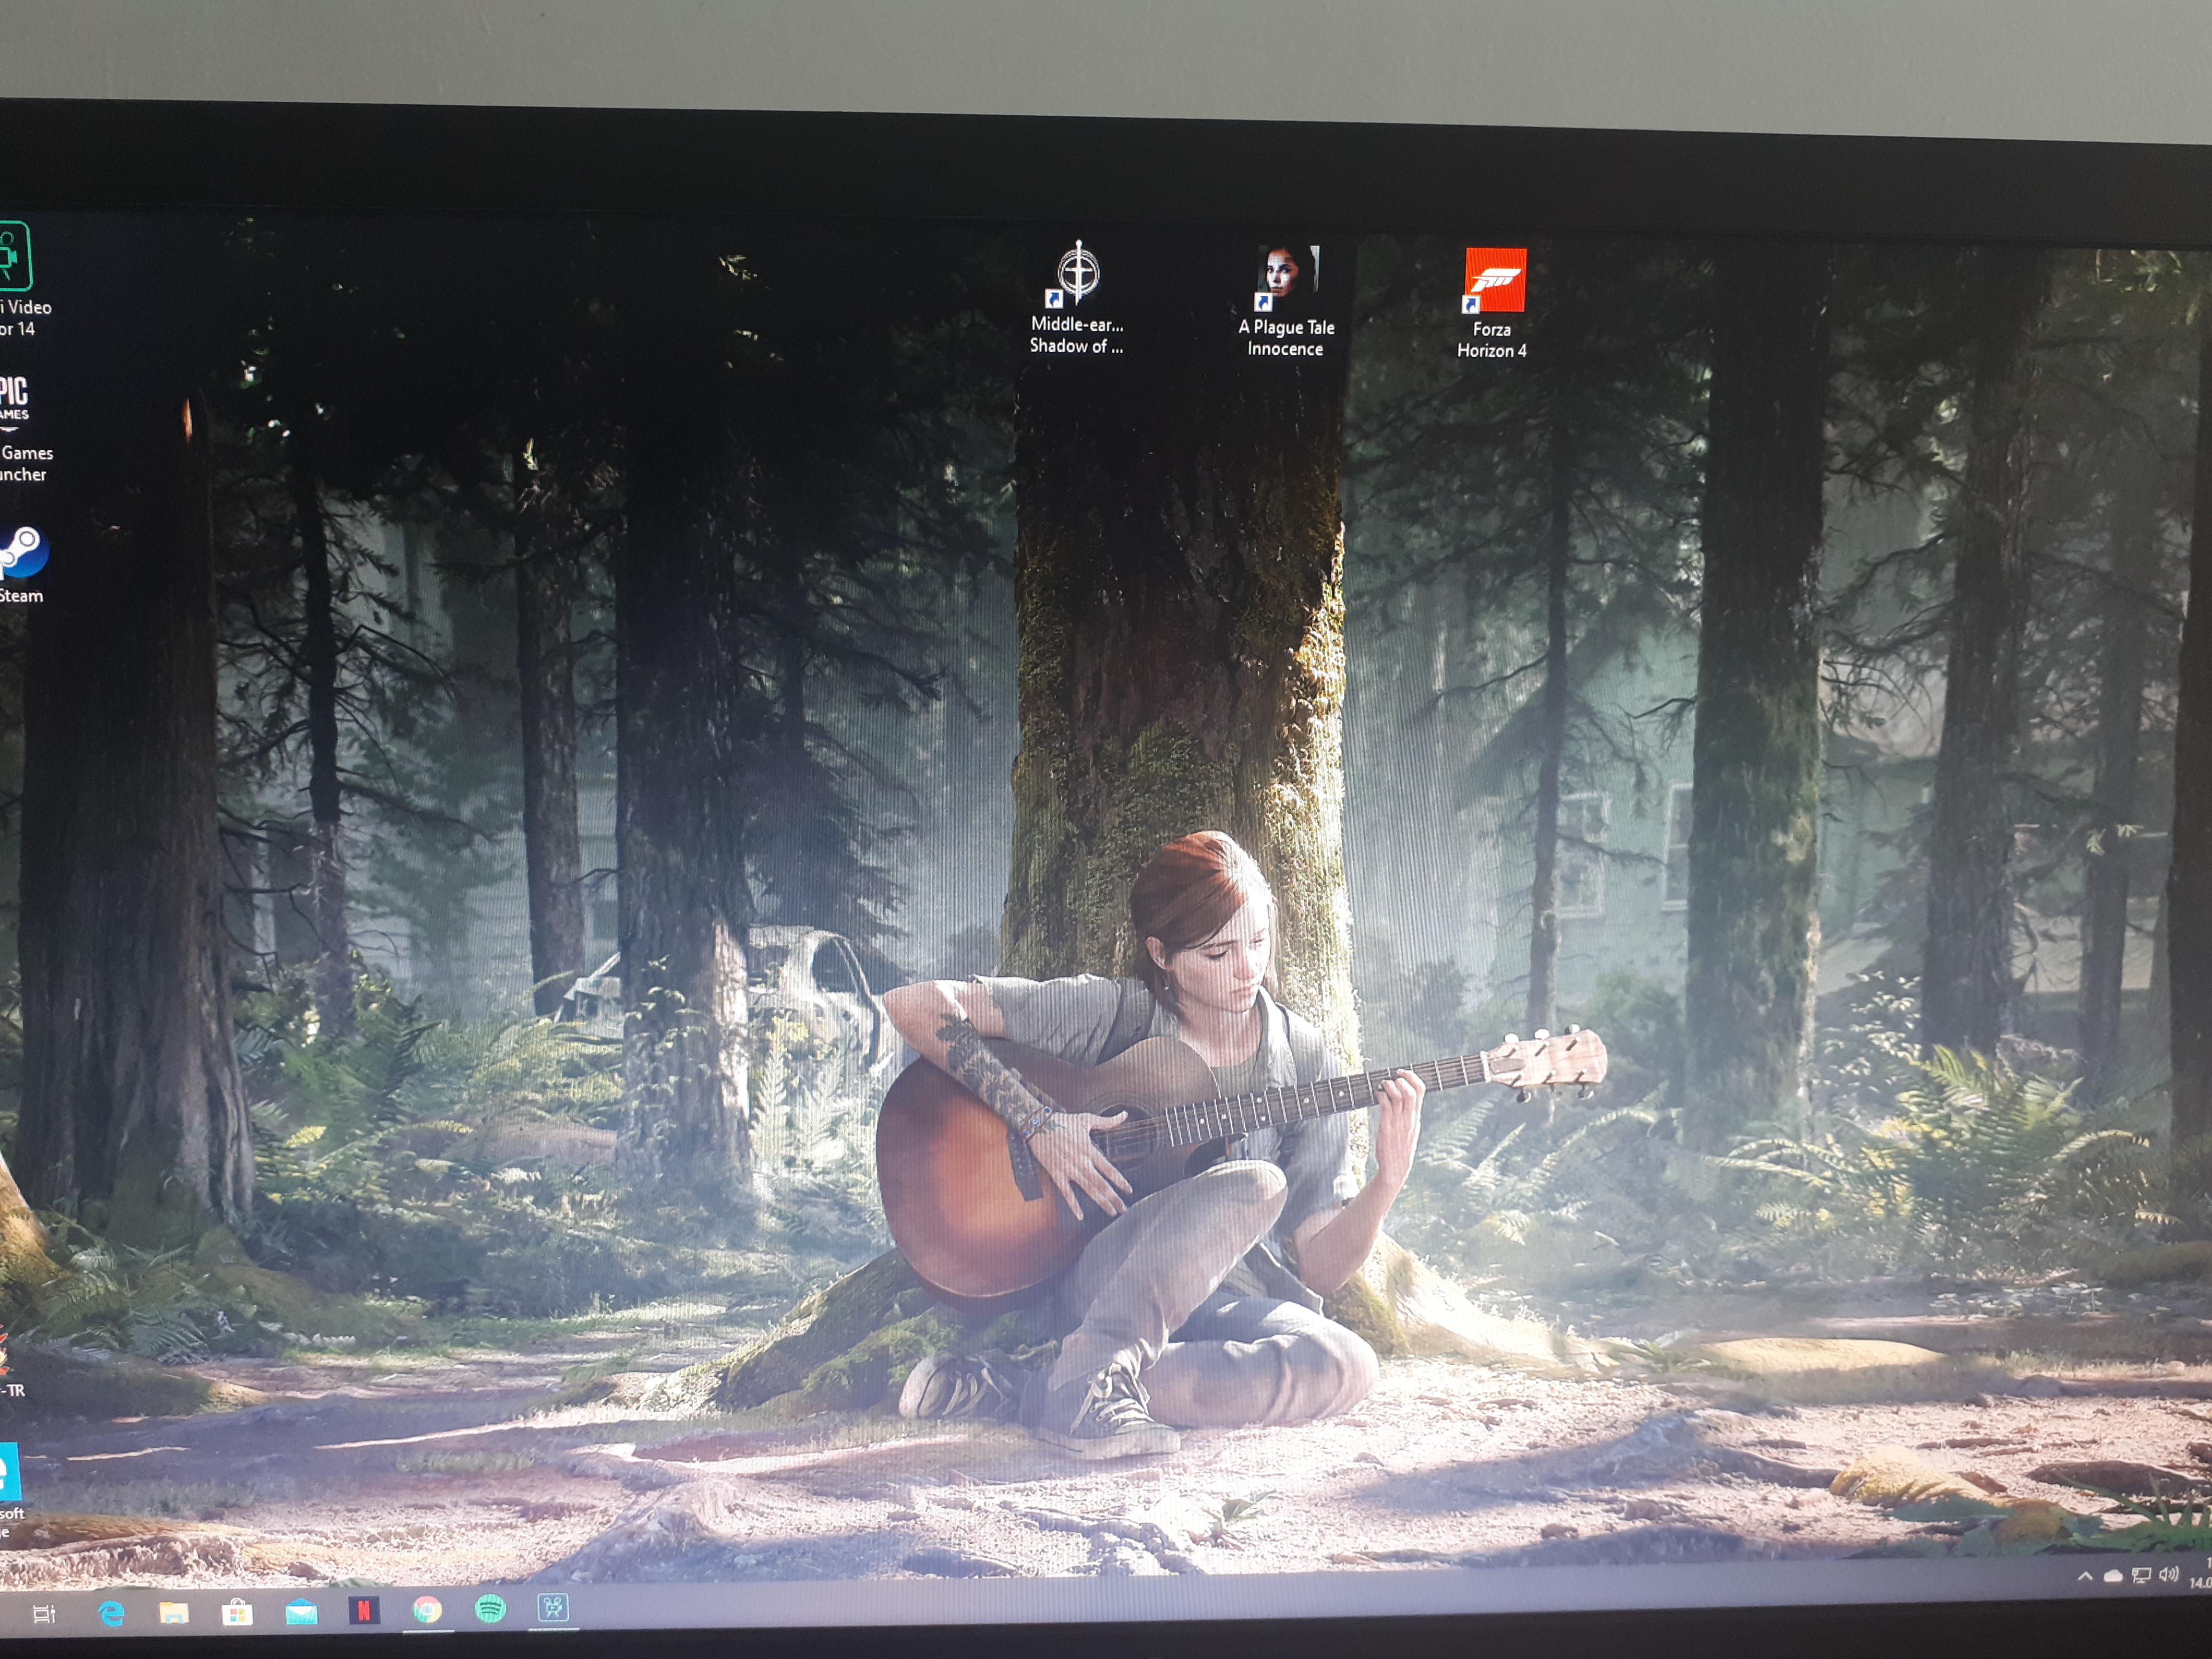The height and width of the screenshot is (1659, 2212).
Task: Switch to Google Chrome on the taskbar
Action: tap(427, 1610)
